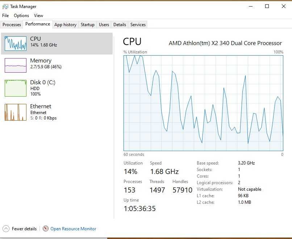Select the CPU mini graph thumbnail

(x=16, y=44)
